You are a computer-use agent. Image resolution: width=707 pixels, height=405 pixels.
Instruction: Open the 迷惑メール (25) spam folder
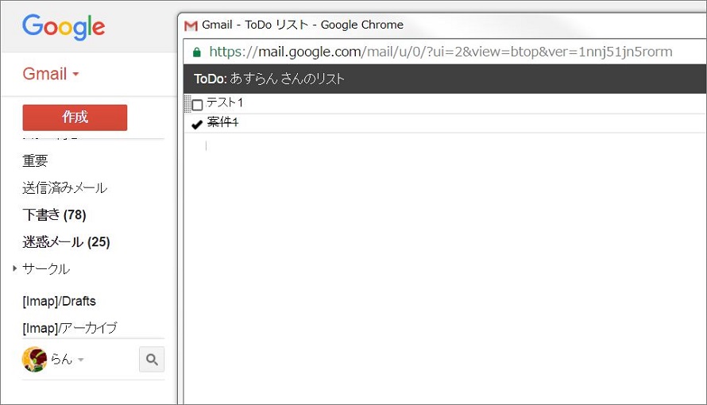(66, 242)
